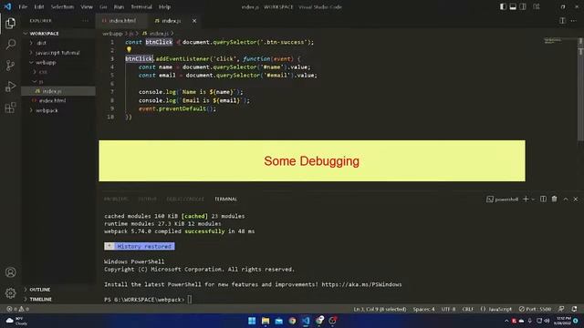Click Port: 5500 Live Server status
The width and height of the screenshot is (584, 328).
(x=535, y=309)
